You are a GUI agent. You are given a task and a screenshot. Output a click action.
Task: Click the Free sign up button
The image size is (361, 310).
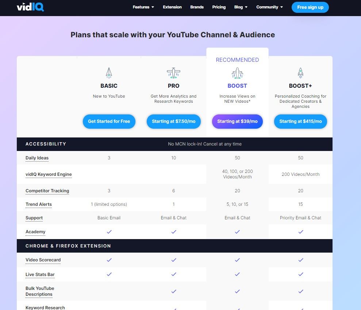click(310, 7)
